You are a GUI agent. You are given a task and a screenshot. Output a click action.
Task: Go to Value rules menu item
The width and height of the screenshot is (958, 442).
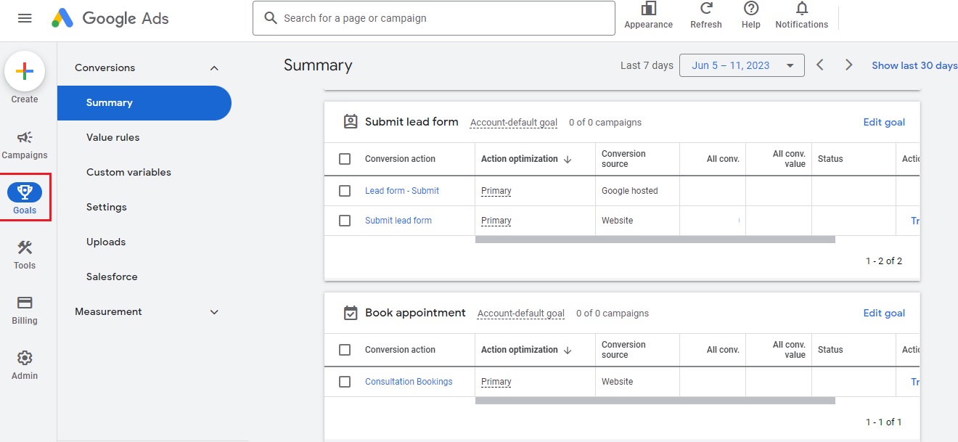[112, 138]
